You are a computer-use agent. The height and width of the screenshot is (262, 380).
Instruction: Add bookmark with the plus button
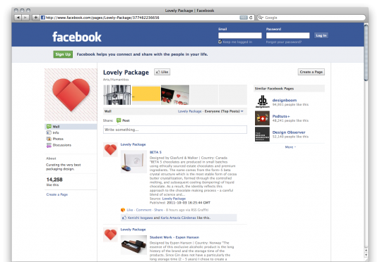pyautogui.click(x=35, y=18)
